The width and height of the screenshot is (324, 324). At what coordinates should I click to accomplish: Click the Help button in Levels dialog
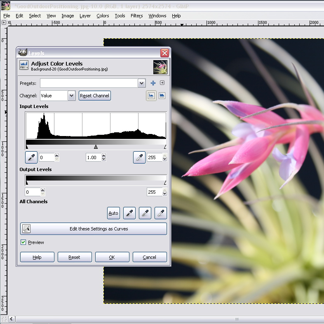point(37,257)
